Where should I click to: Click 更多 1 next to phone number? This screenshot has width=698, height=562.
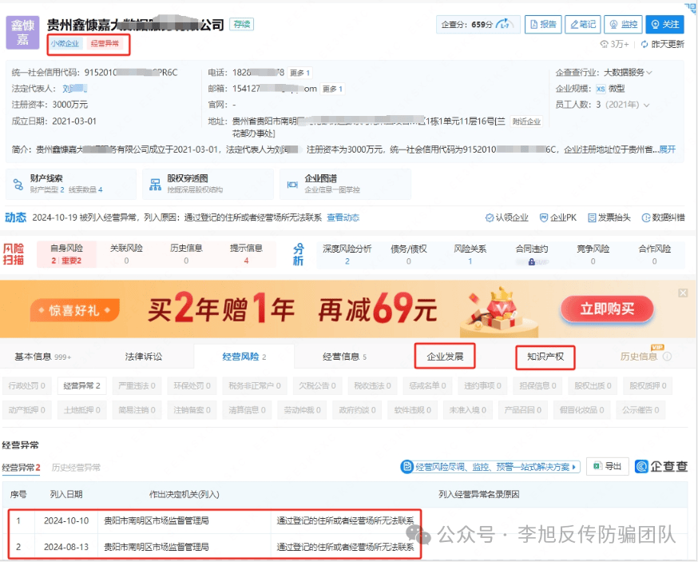[299, 73]
